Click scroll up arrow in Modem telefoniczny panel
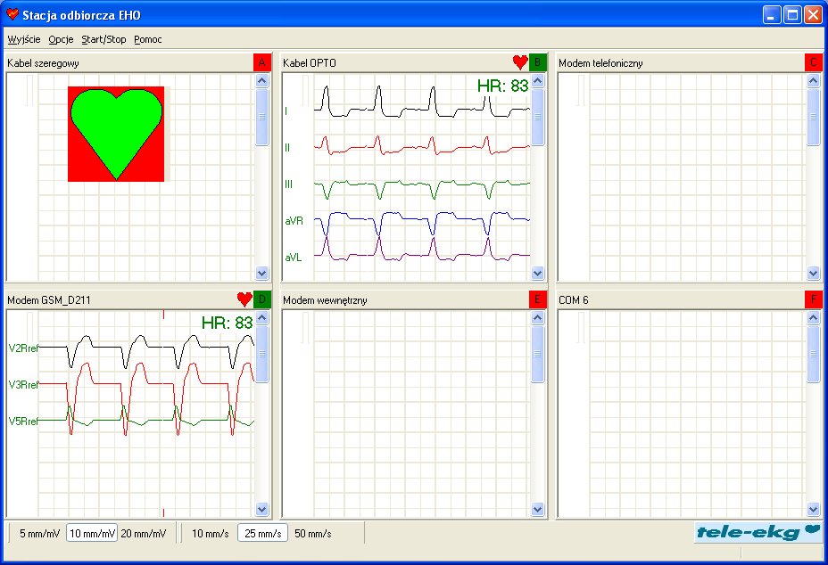Viewport: 828px width, 565px height. 813,81
